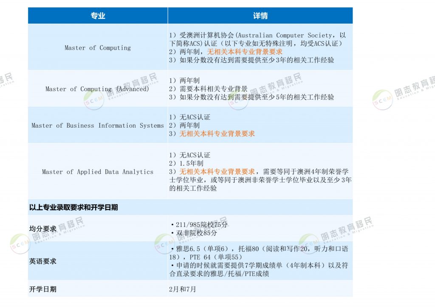Click the 2月和7月 start date text
Viewport: 435px width, 307px height.
(182, 289)
